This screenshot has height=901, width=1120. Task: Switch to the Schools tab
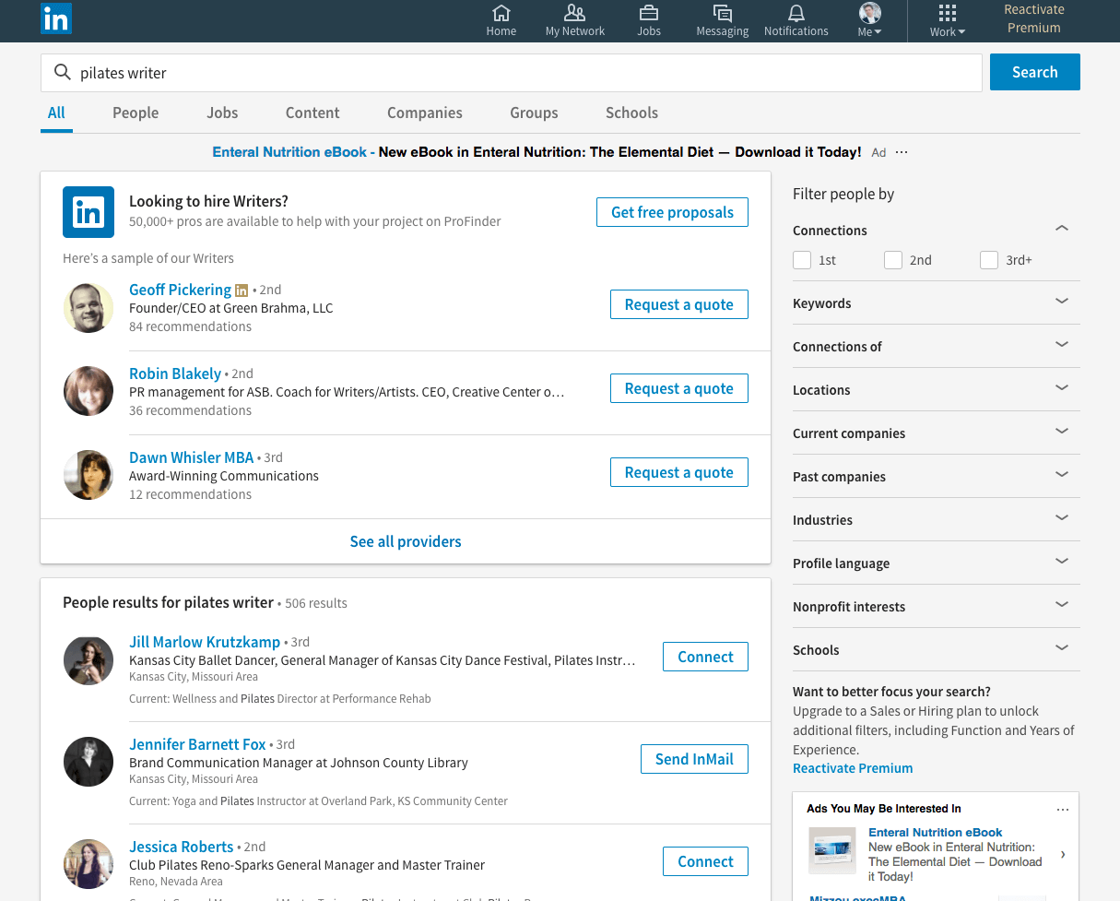tap(631, 113)
